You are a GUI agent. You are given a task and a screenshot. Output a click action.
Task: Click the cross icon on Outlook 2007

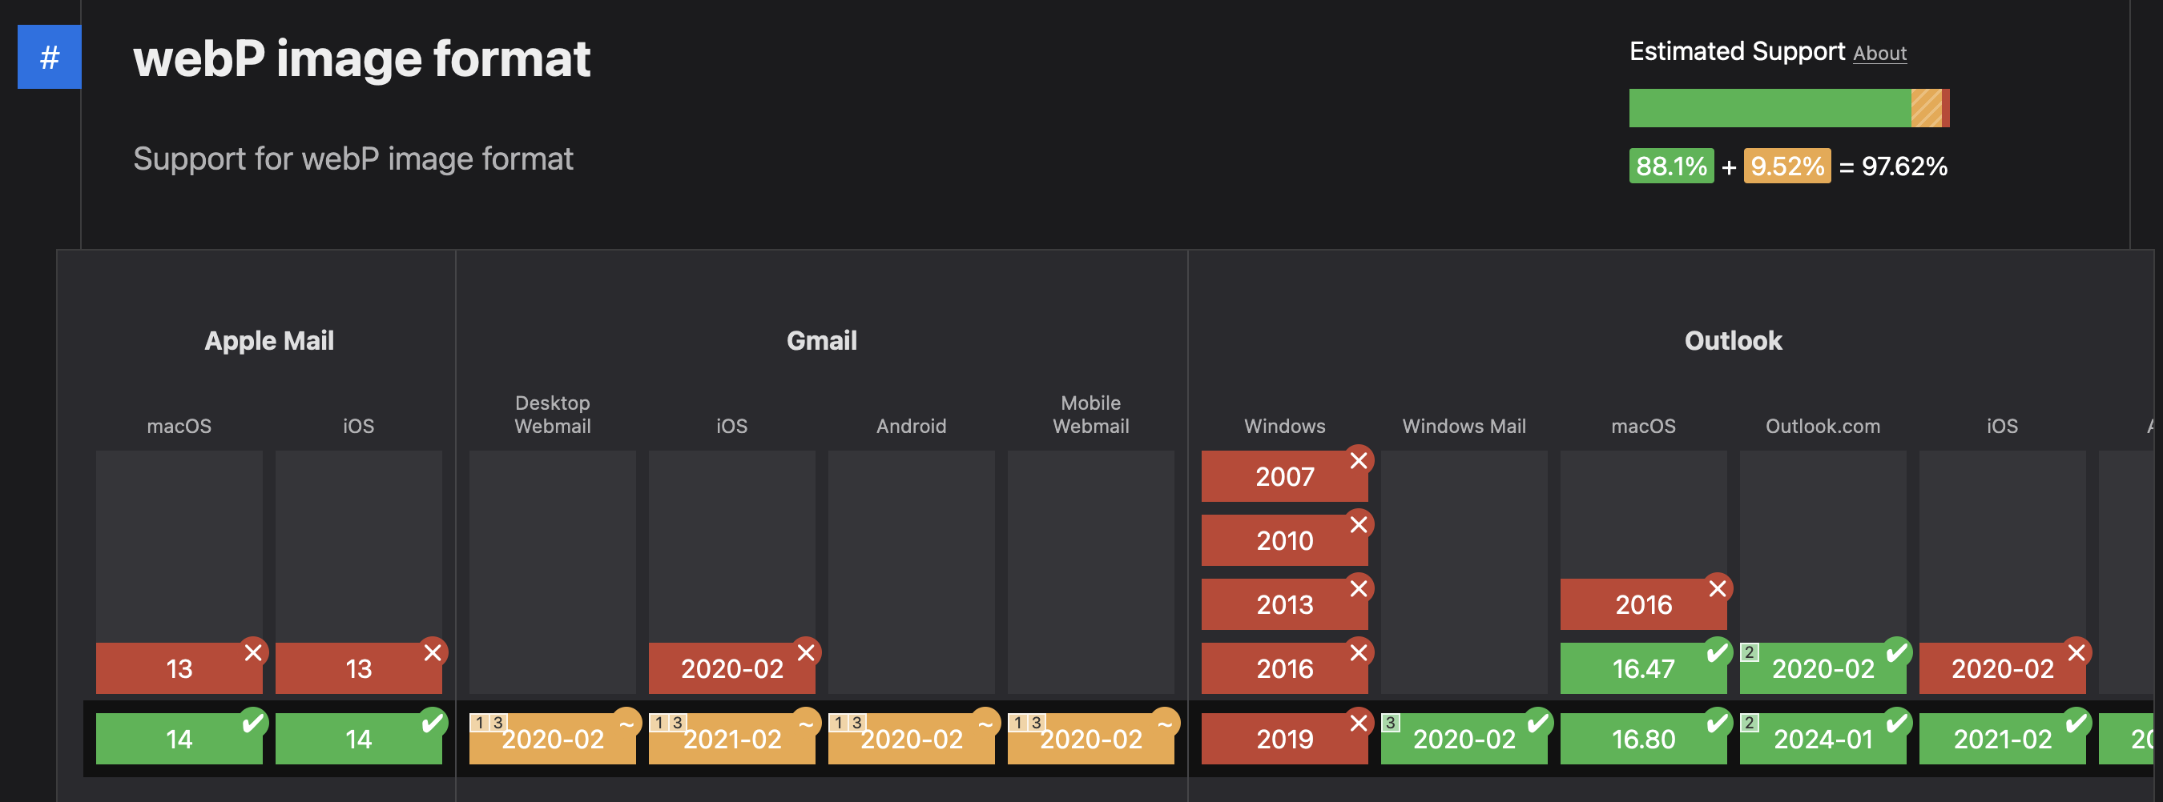(x=1359, y=459)
